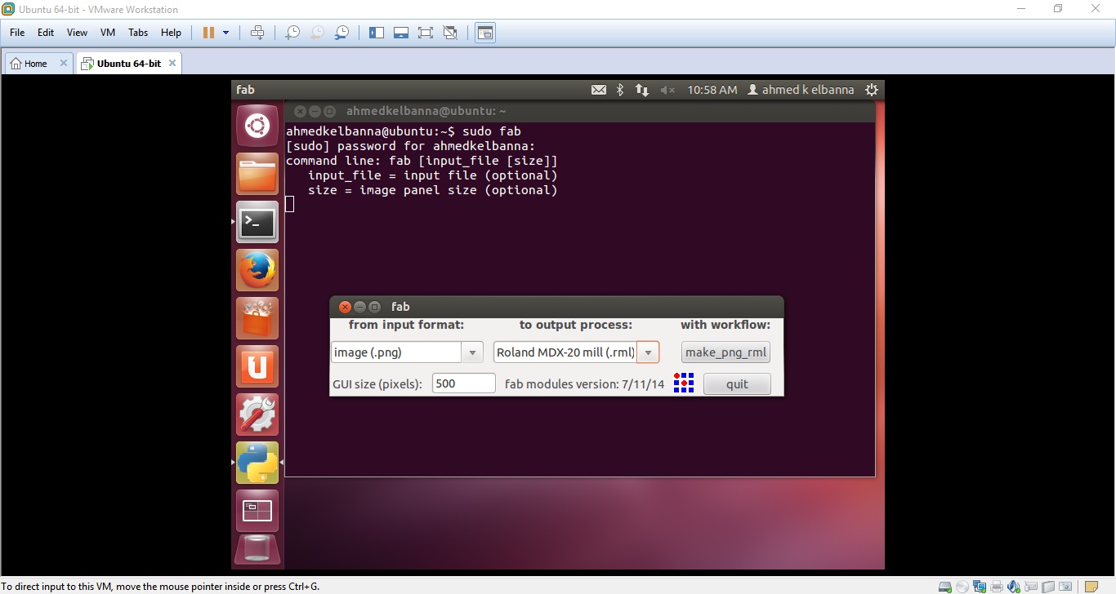Click the VMware hard disk status icon
This screenshot has width=1116, height=594.
pos(945,587)
